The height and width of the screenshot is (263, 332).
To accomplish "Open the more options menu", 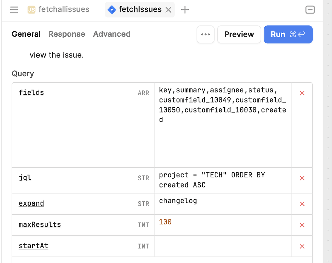I will [x=206, y=34].
